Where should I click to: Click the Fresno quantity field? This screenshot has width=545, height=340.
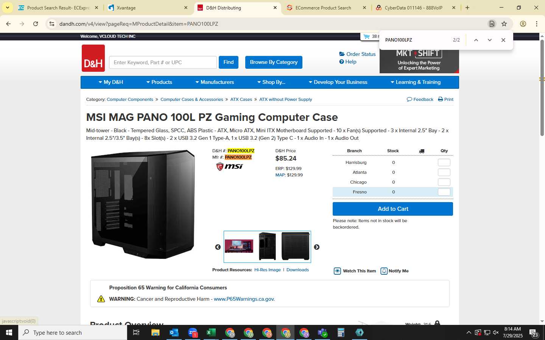(x=444, y=192)
